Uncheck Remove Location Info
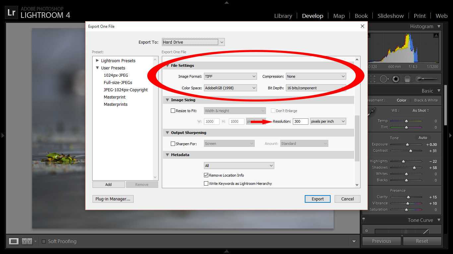 coord(206,175)
